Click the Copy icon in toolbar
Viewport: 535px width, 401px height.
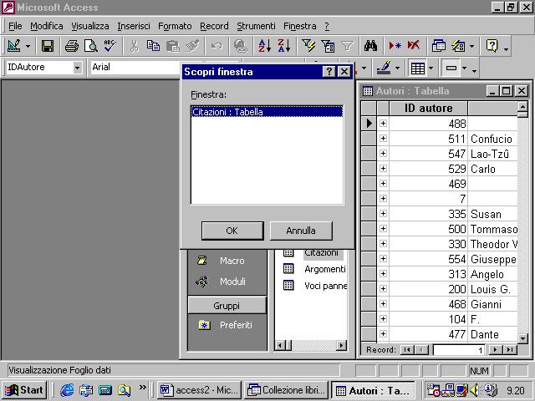pyautogui.click(x=153, y=46)
